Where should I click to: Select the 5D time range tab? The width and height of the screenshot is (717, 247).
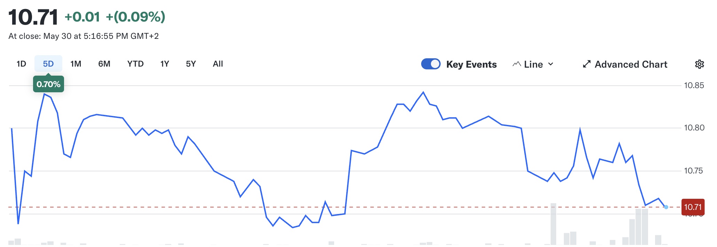click(48, 64)
